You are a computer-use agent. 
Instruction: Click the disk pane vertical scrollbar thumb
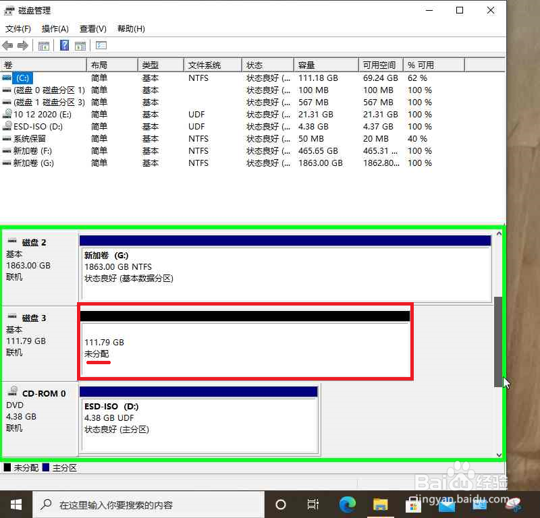pos(498,342)
